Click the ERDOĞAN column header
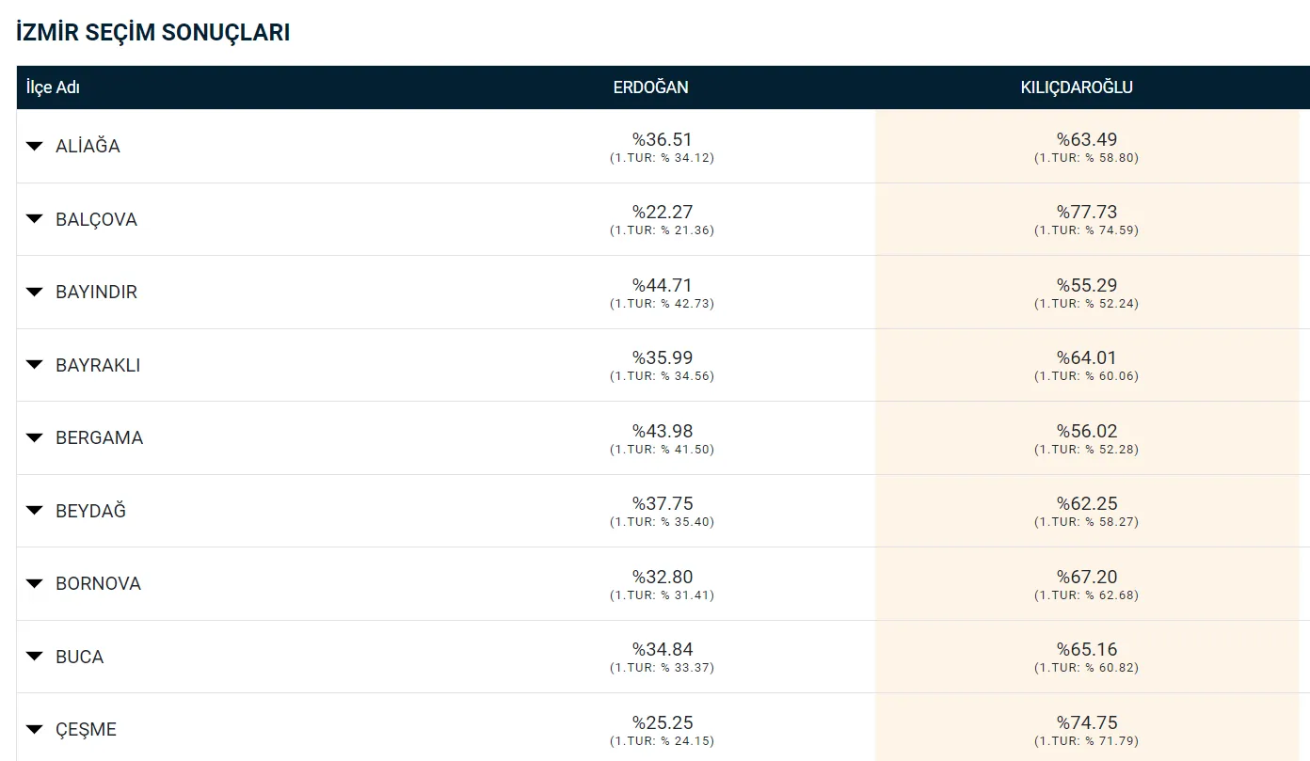The width and height of the screenshot is (1310, 761). (x=650, y=87)
